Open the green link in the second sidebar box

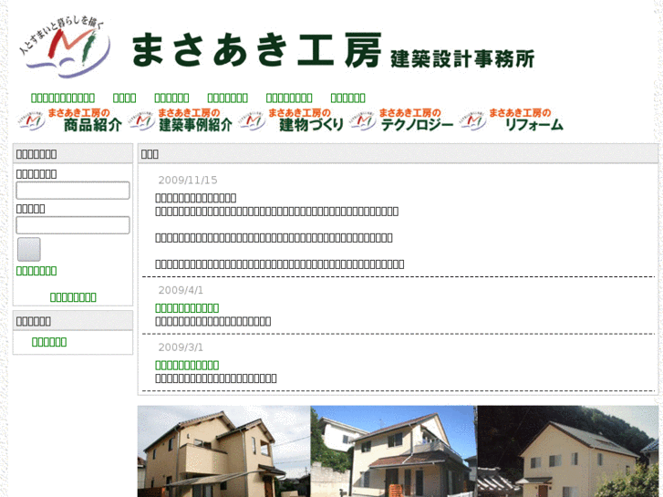[x=49, y=342]
